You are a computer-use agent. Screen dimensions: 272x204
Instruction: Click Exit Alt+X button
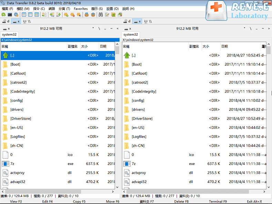[x=254, y=201]
